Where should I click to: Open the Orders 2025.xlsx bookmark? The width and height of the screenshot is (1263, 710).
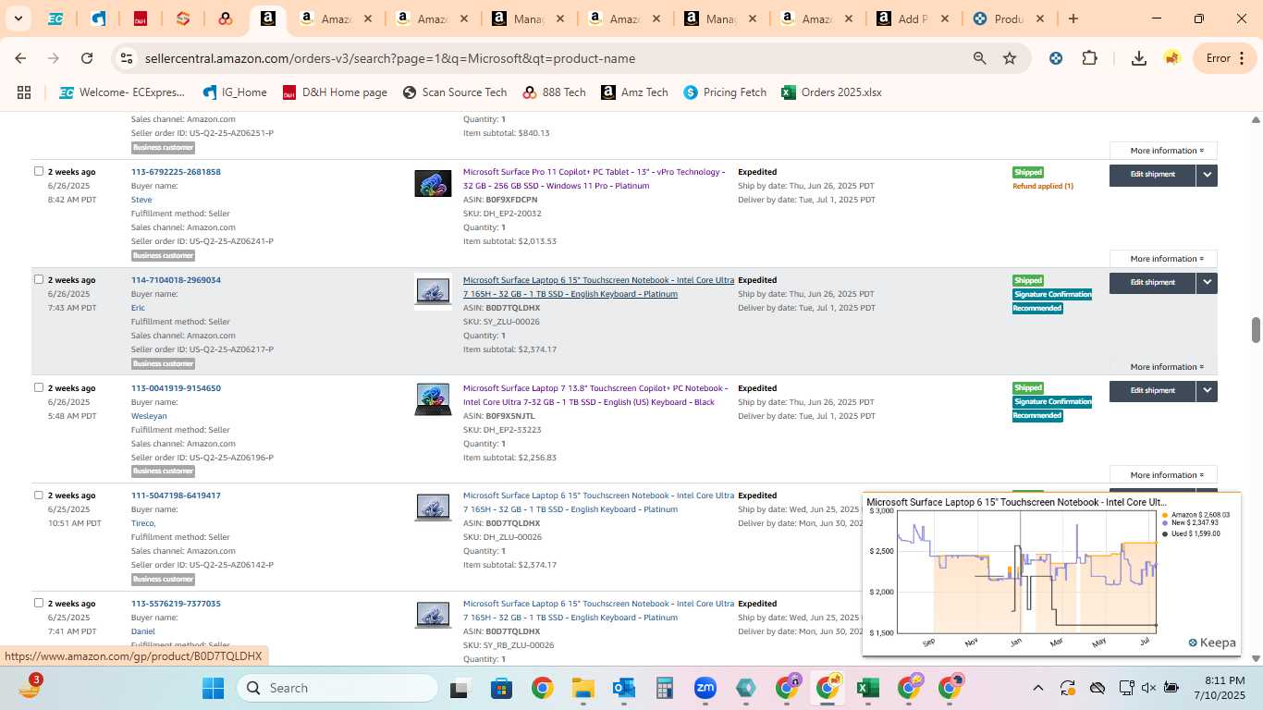coord(831,92)
